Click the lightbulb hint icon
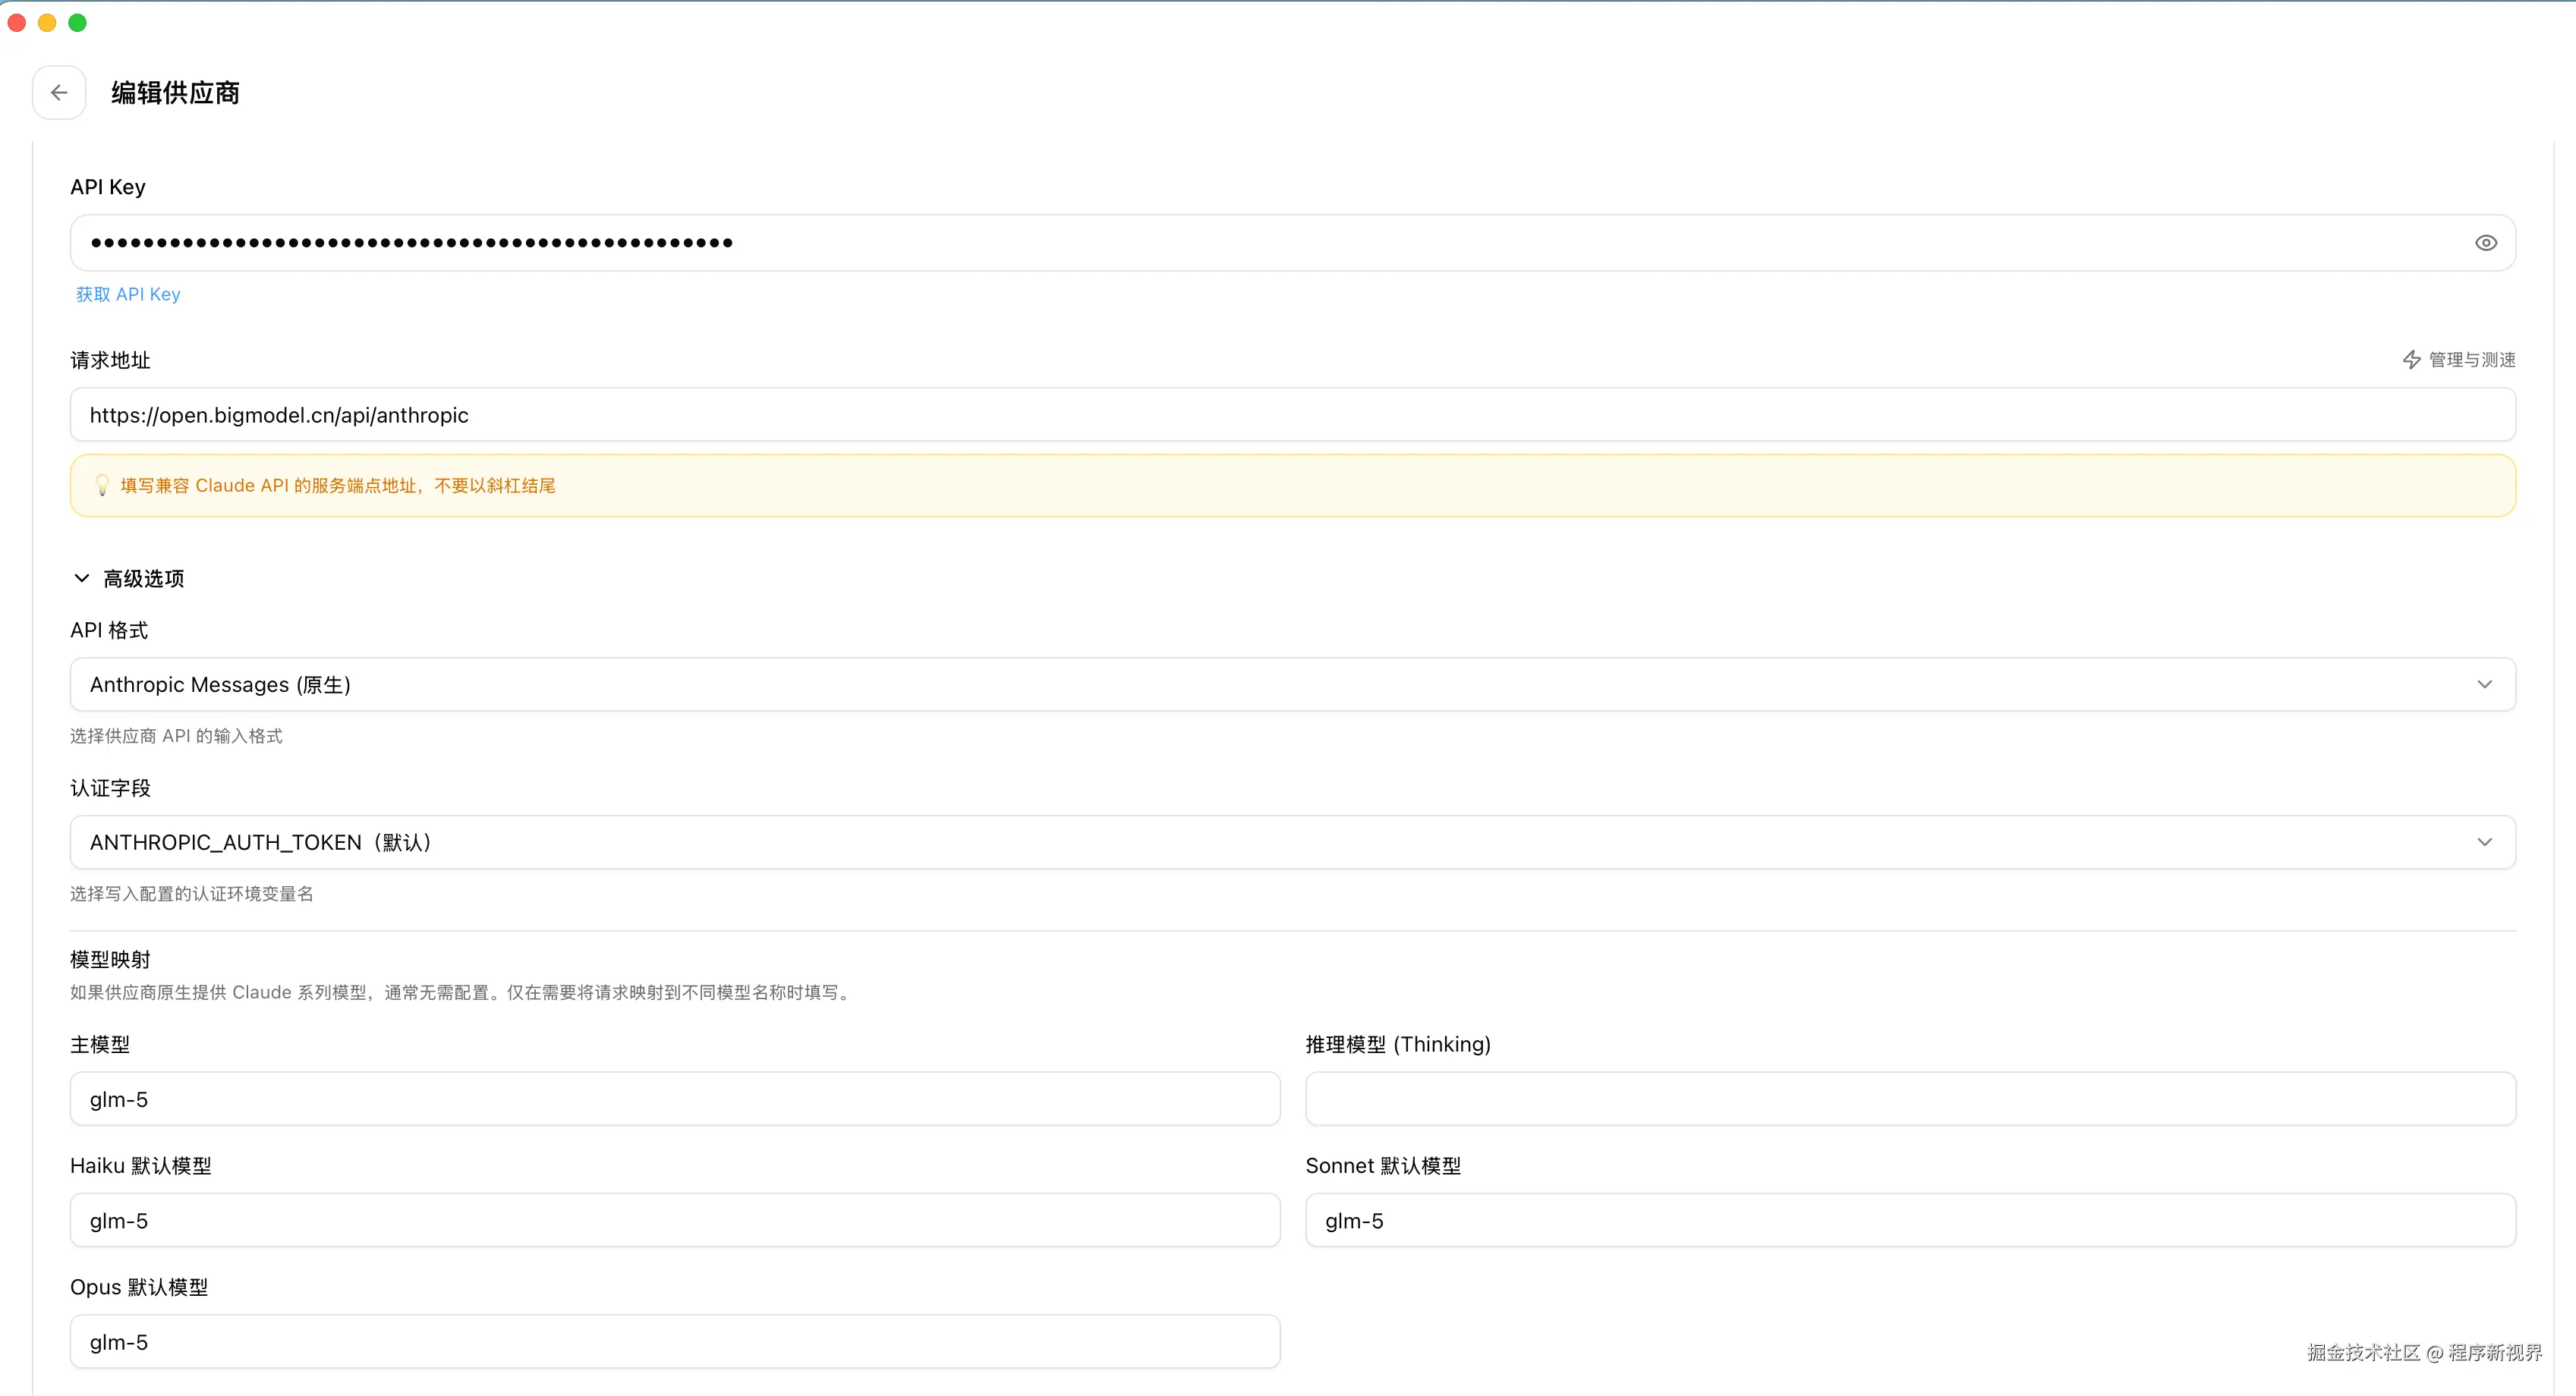The image size is (2576, 1396). [x=102, y=486]
